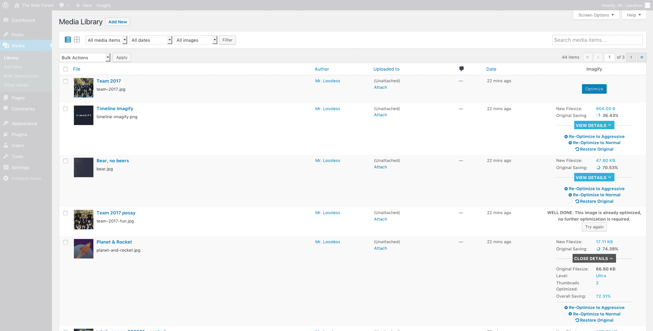Click the Plugins sidebar icon

click(6, 134)
